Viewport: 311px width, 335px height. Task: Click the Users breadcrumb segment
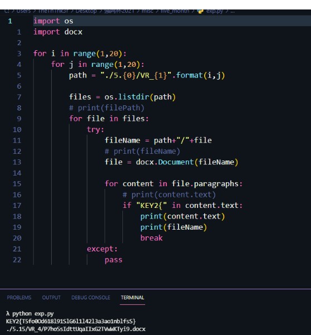click(23, 11)
